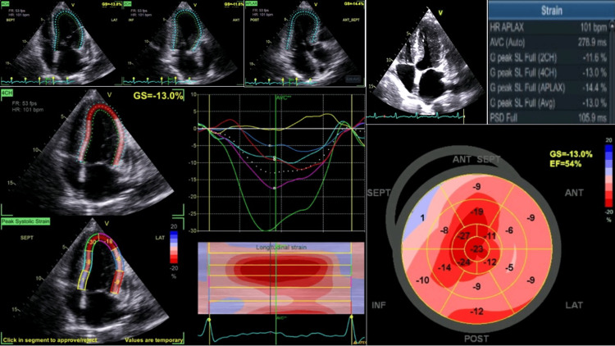Click the green 4CH label in main view

7,93
